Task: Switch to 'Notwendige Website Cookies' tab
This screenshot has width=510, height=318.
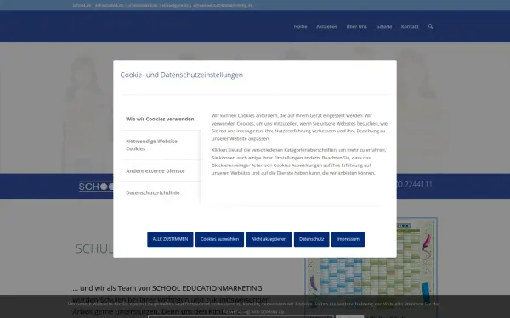Action: [161, 145]
